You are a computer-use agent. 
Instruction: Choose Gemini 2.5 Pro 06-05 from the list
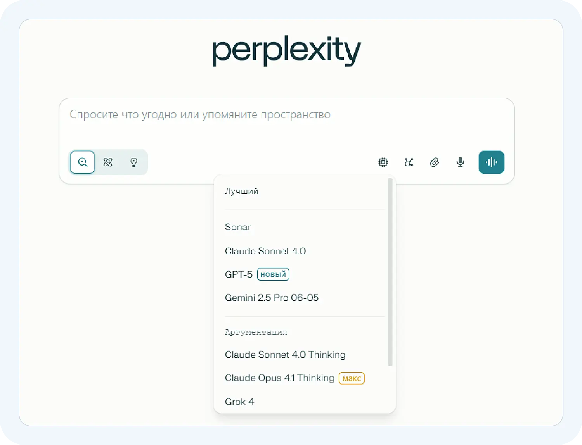[272, 297]
